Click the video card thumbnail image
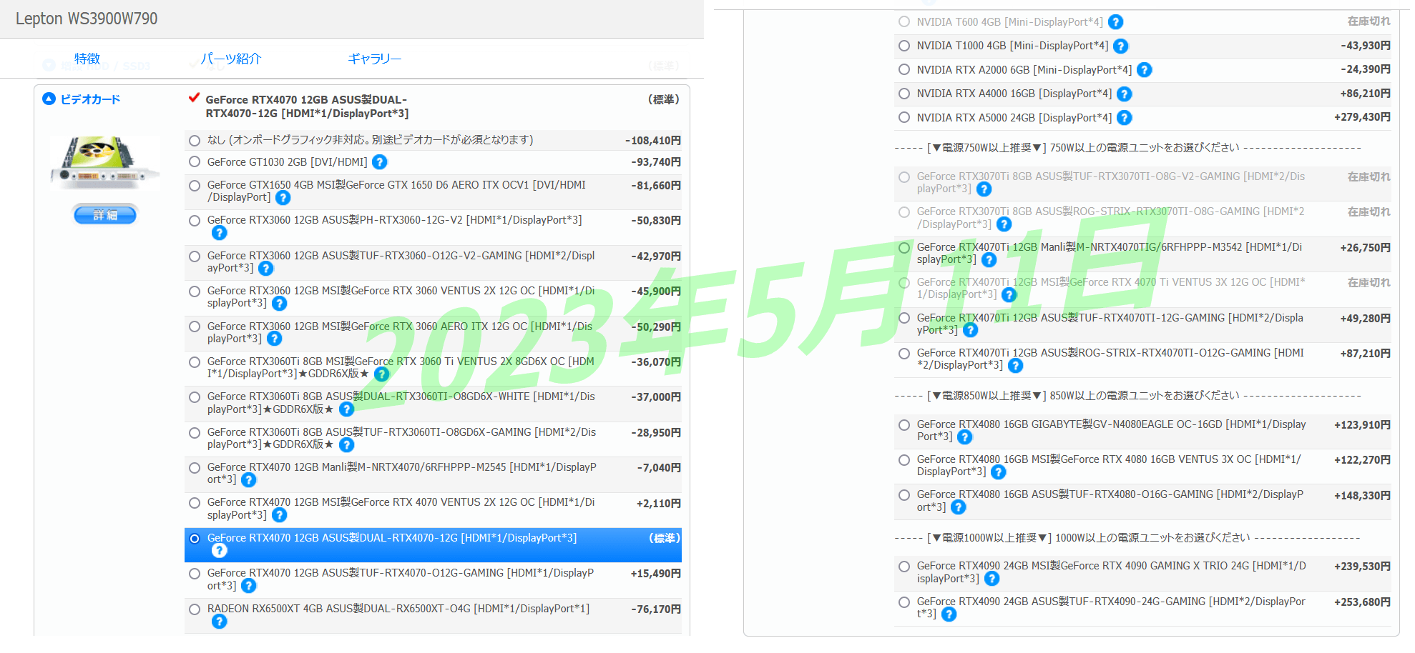1415x653 pixels. point(105,164)
